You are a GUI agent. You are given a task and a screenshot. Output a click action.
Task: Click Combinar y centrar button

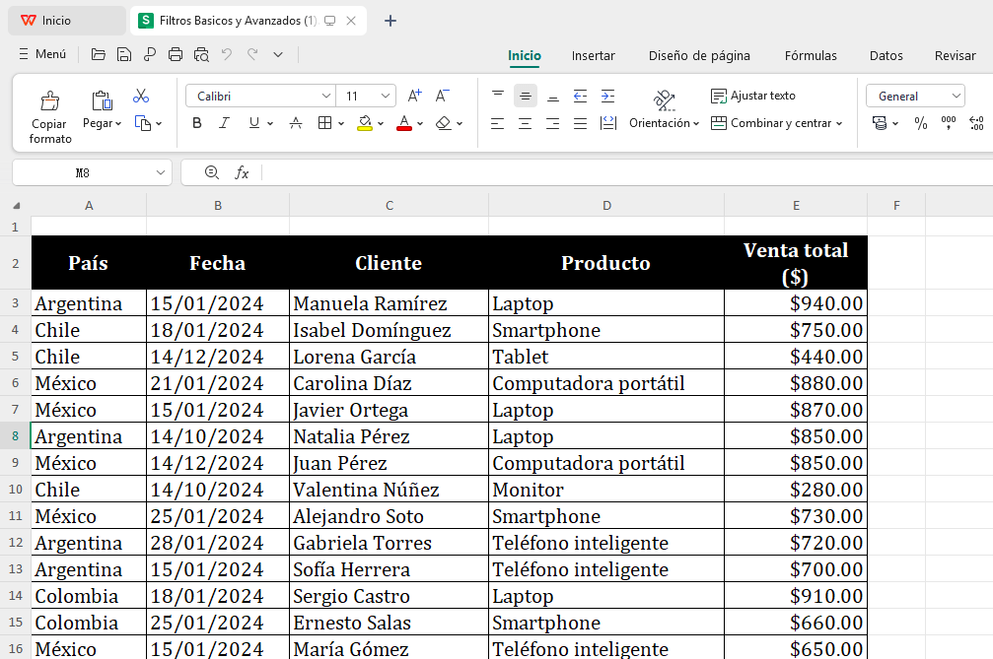(x=776, y=123)
